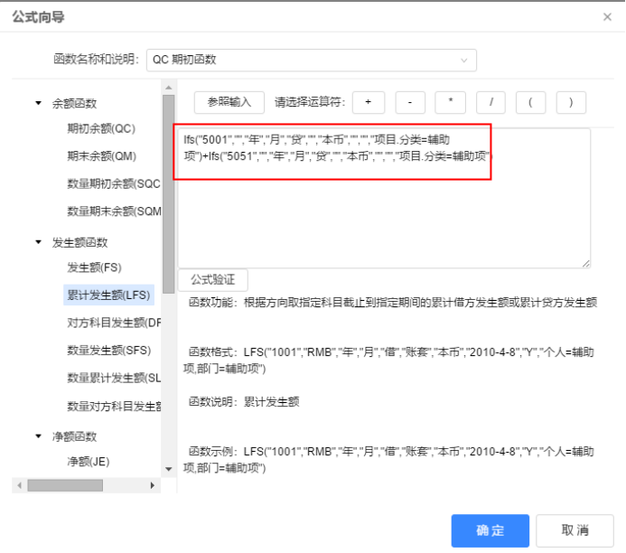The height and width of the screenshot is (553, 626).
Task: Collapse the 净额函数 tree group
Action: point(39,436)
